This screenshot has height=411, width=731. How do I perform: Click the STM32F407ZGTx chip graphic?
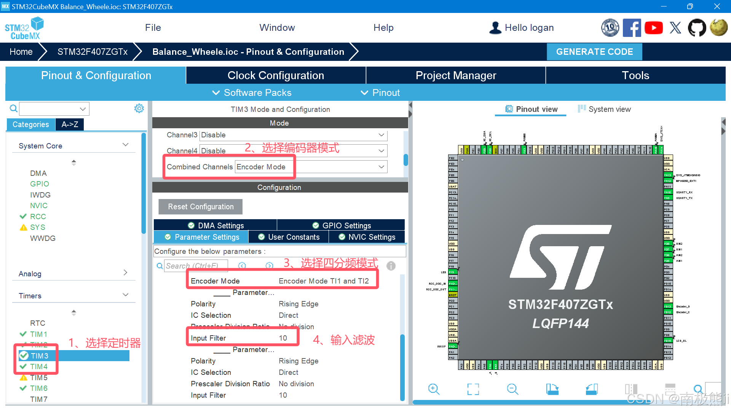tap(560, 258)
